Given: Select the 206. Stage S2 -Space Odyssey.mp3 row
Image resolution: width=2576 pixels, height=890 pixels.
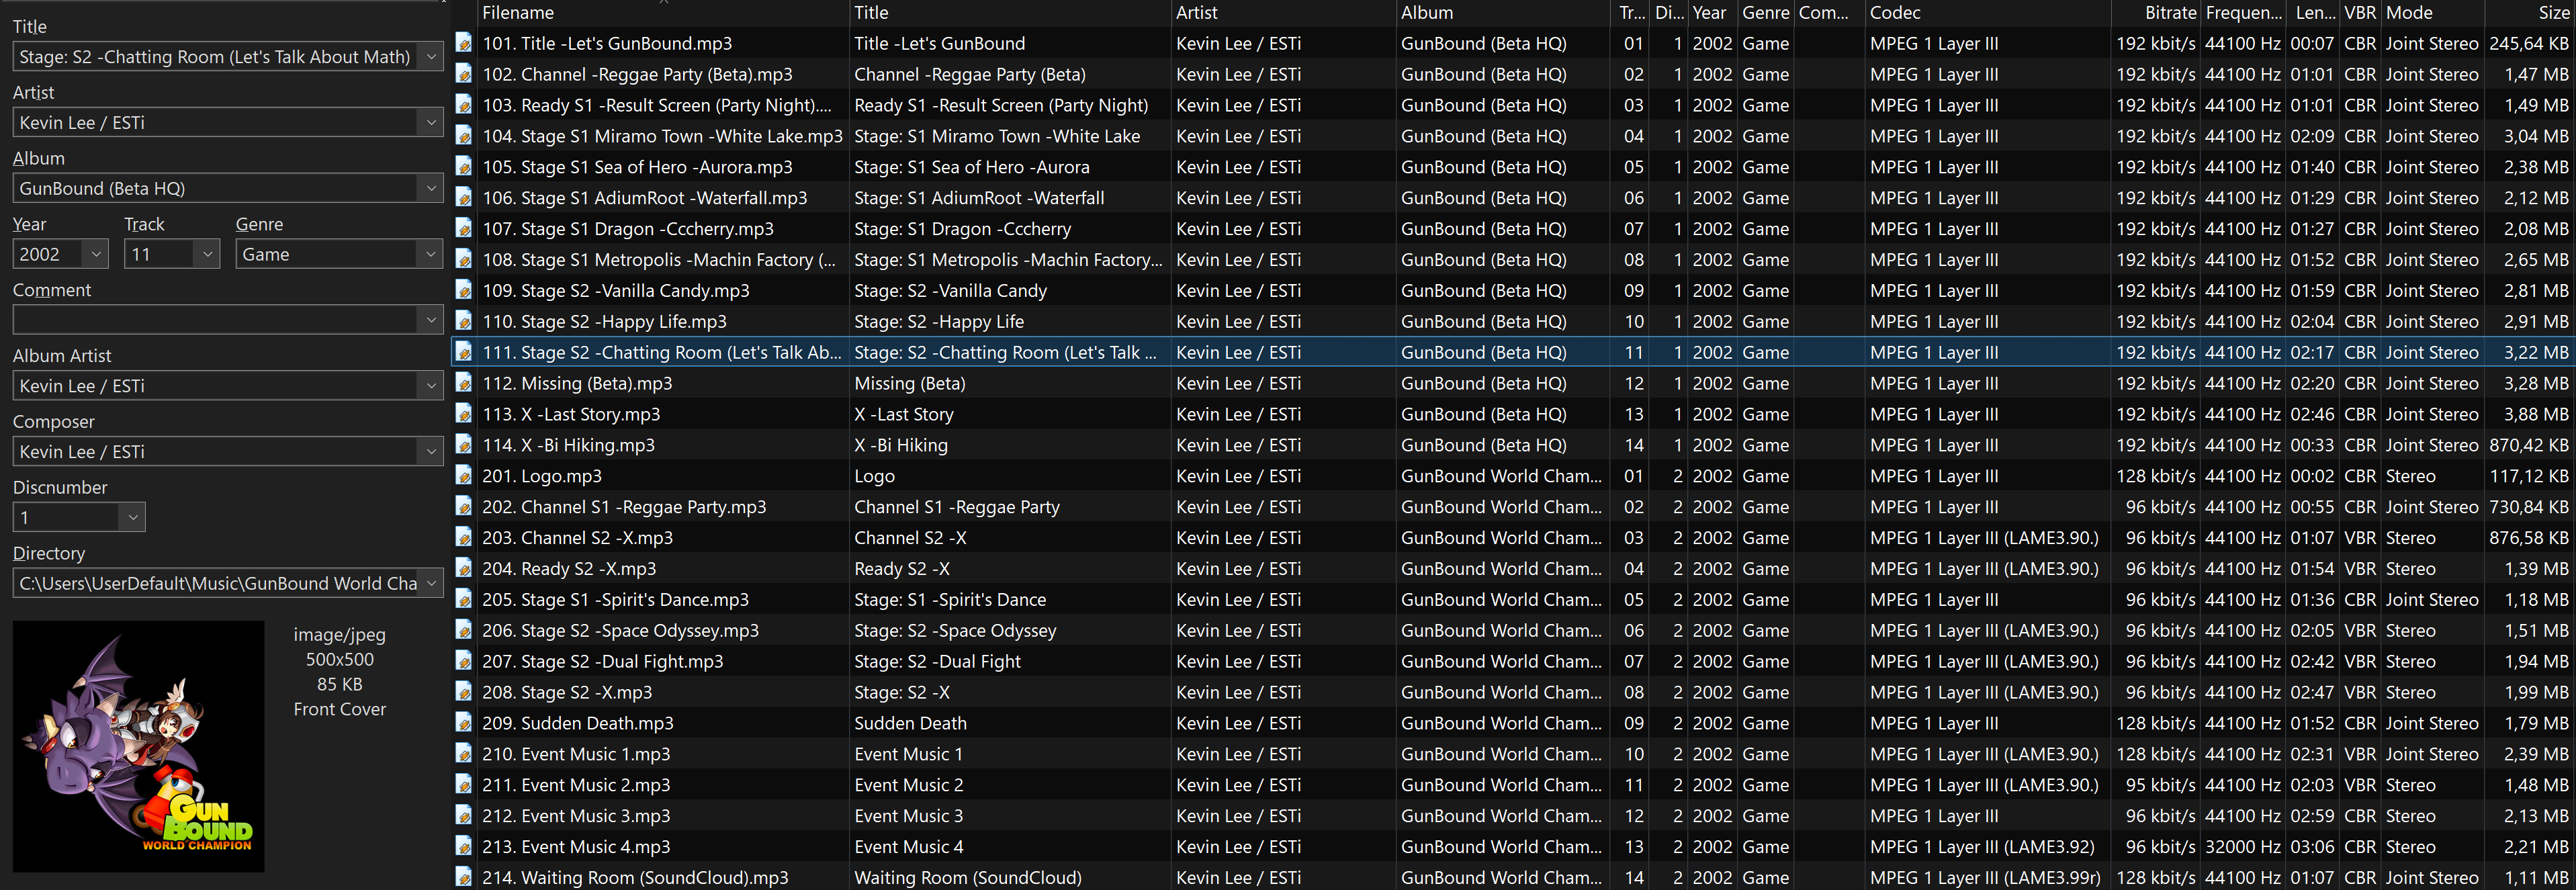Looking at the screenshot, I should (x=640, y=630).
